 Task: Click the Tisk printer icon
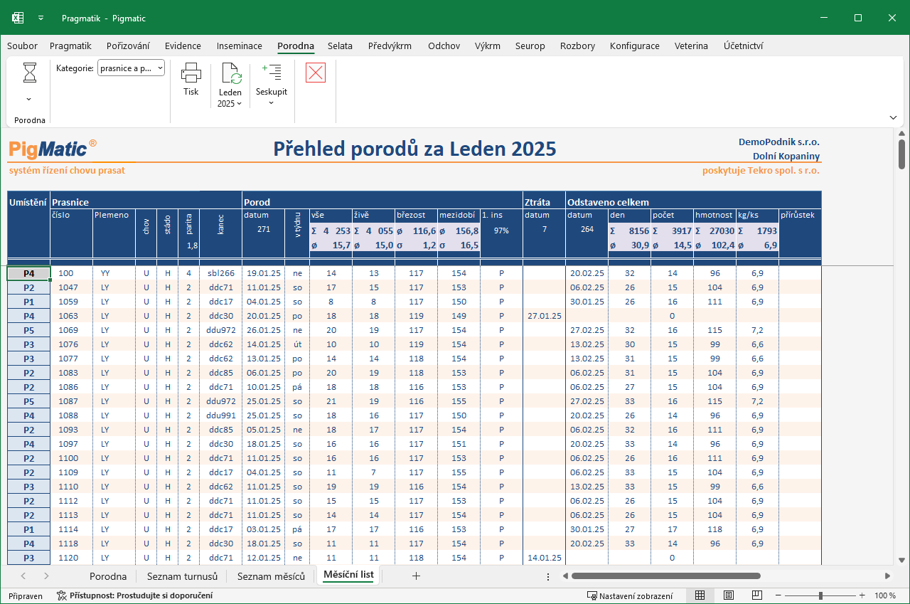click(191, 73)
